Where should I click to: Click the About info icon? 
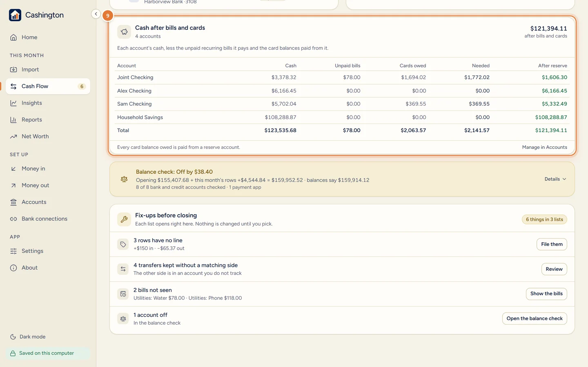pyautogui.click(x=13, y=268)
